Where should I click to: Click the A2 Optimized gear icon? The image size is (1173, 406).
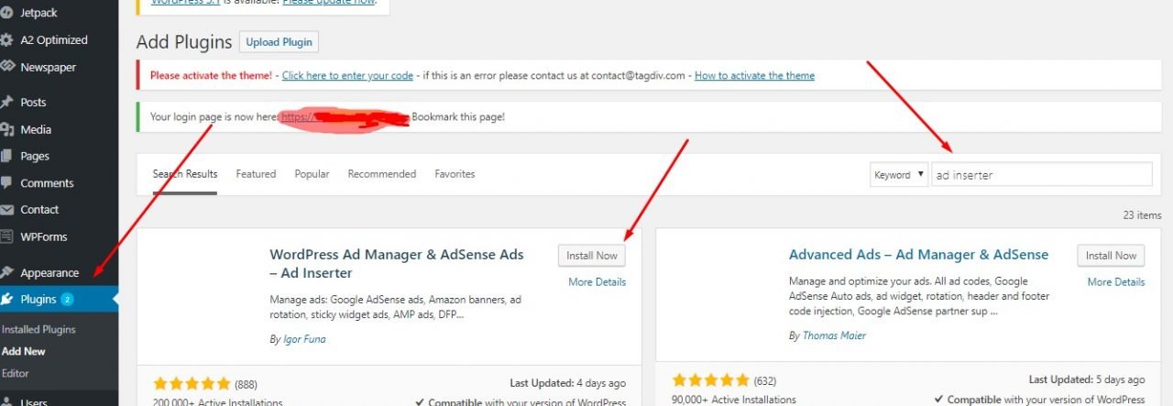[6, 40]
